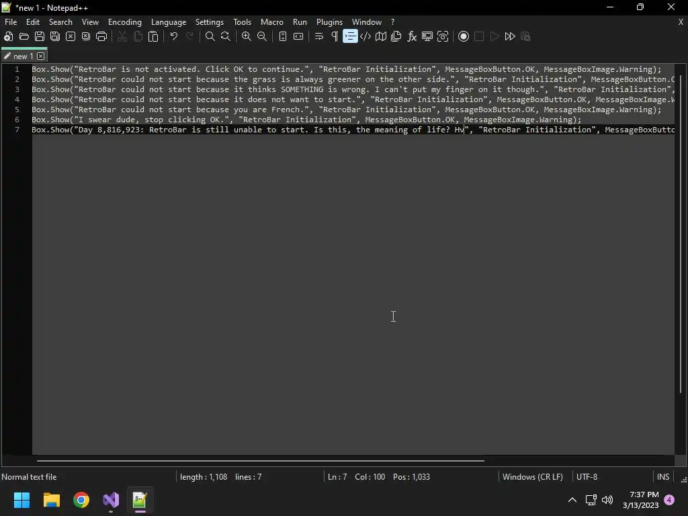
Task: Click 'stop clicking OK' text on line 6
Action: coord(184,120)
